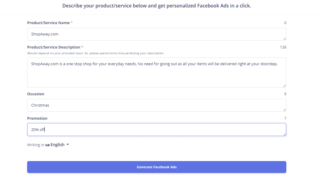The height and width of the screenshot is (184, 320).
Task: Click the resize handle of the Occasion field
Action: coord(285,110)
